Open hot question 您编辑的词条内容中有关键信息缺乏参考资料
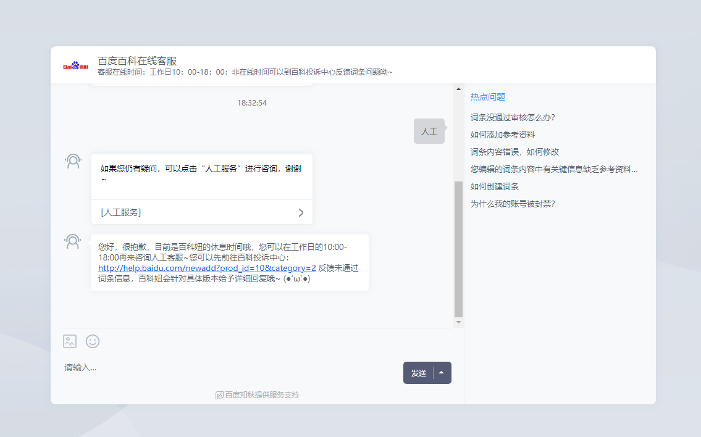The image size is (701, 437). (554, 169)
